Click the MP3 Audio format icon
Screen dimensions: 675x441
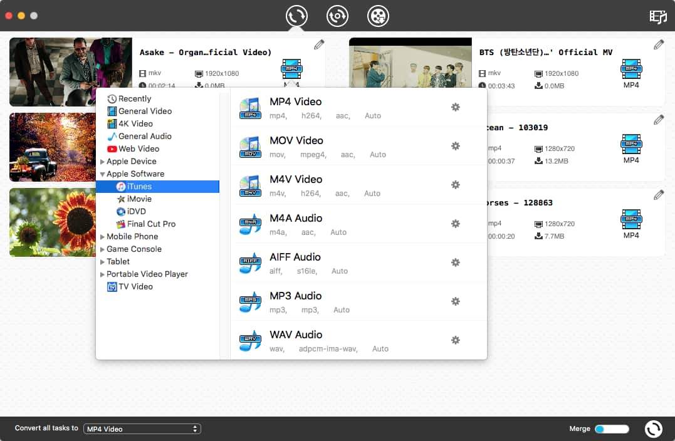[x=250, y=301]
